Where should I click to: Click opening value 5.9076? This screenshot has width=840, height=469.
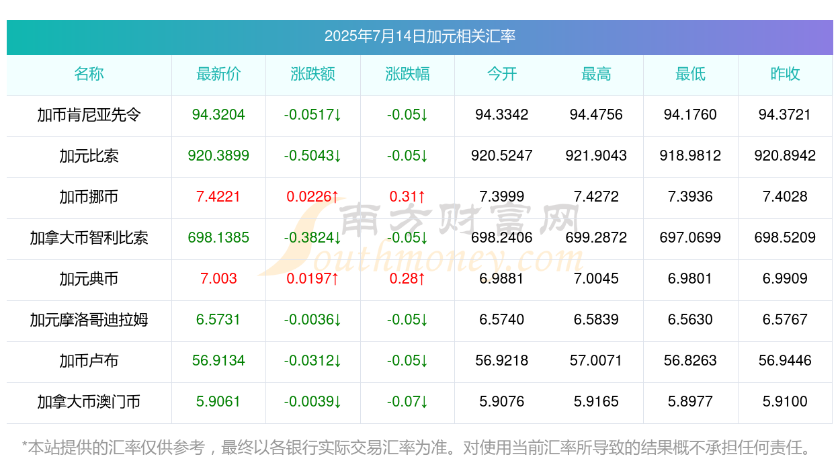(x=502, y=402)
